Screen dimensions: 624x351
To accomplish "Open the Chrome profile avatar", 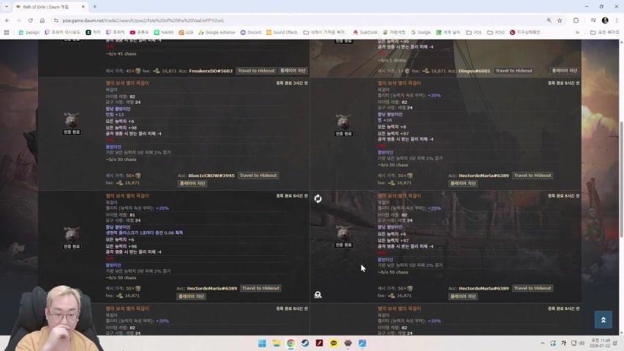I will [605, 20].
